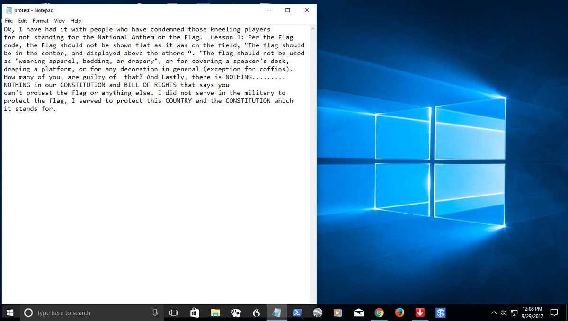
Task: Launch Google Chrome from the taskbar
Action: [379, 312]
